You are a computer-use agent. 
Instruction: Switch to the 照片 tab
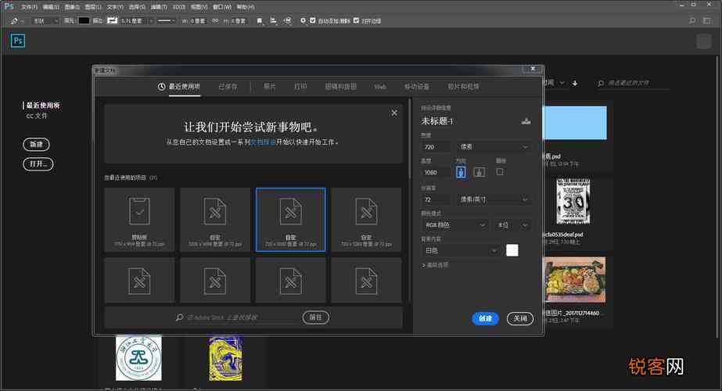click(x=269, y=87)
